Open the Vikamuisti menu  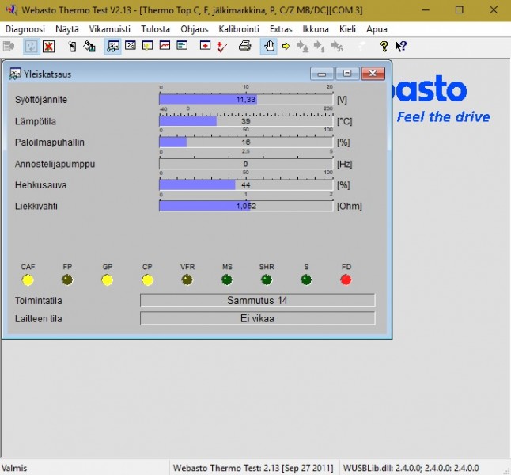click(109, 28)
